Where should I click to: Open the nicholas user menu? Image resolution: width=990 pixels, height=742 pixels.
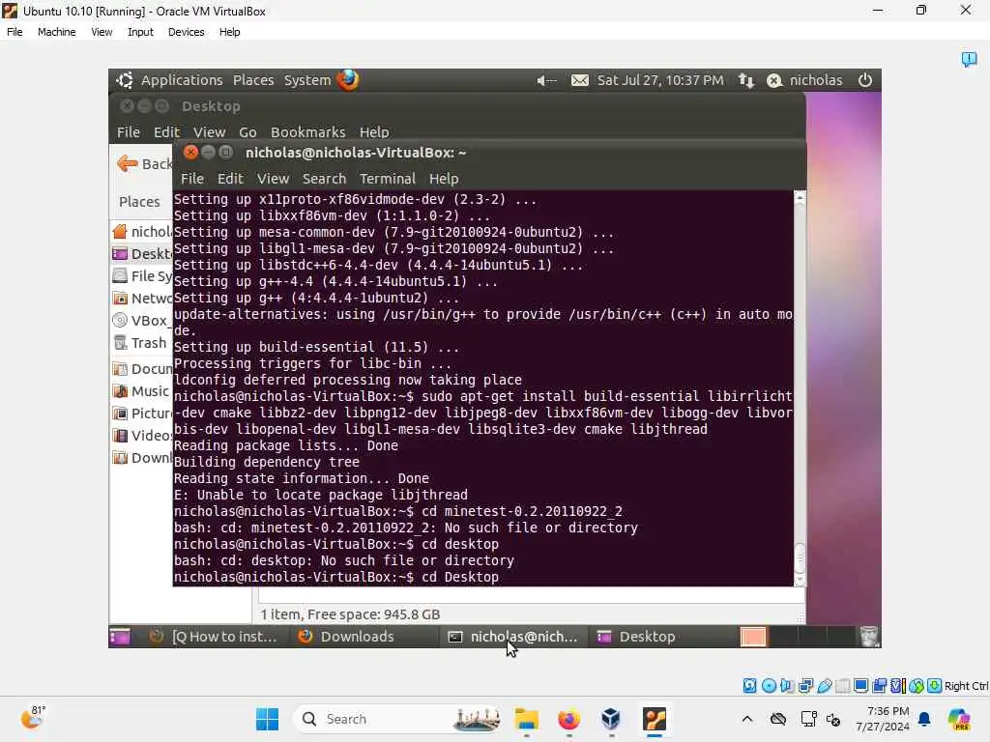click(x=804, y=81)
